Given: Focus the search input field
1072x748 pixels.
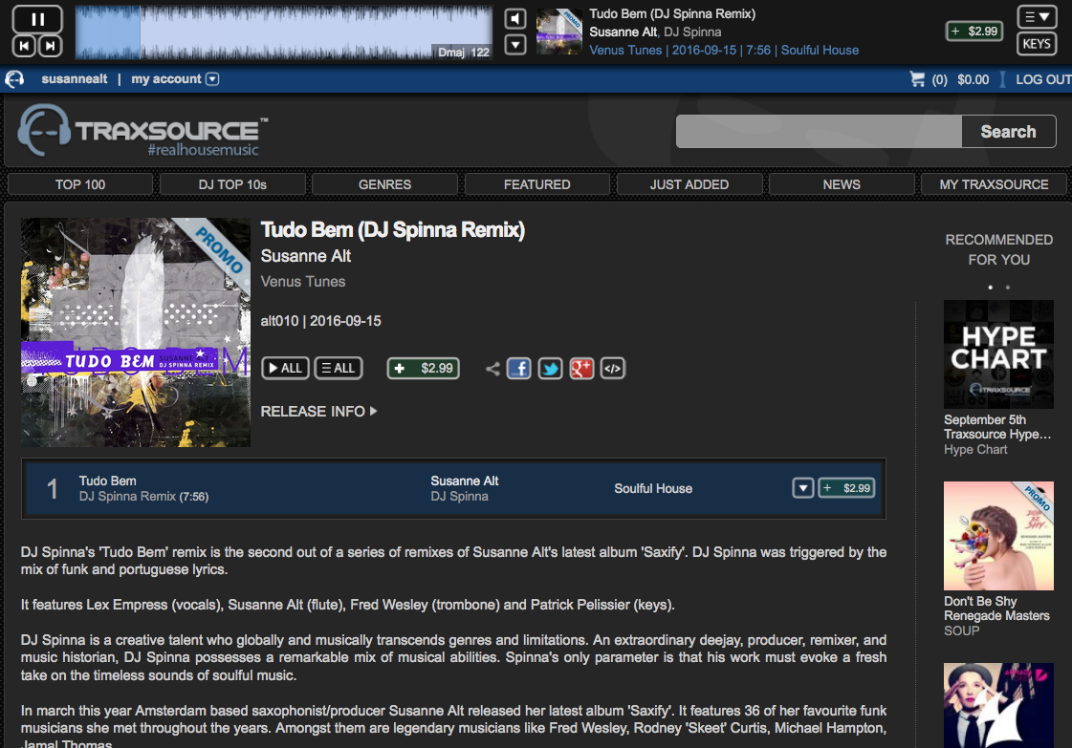Looking at the screenshot, I should tap(819, 131).
